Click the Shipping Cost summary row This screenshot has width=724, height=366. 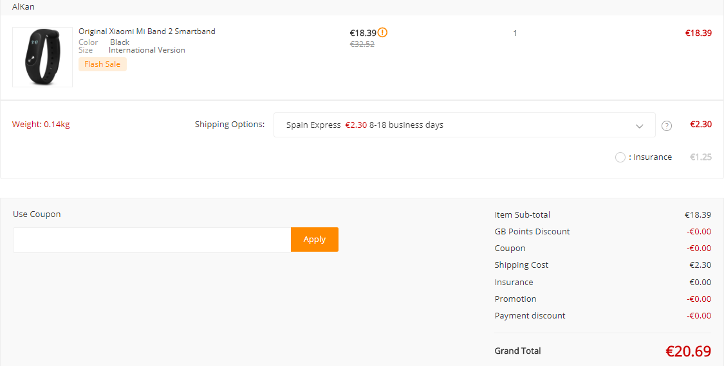602,265
